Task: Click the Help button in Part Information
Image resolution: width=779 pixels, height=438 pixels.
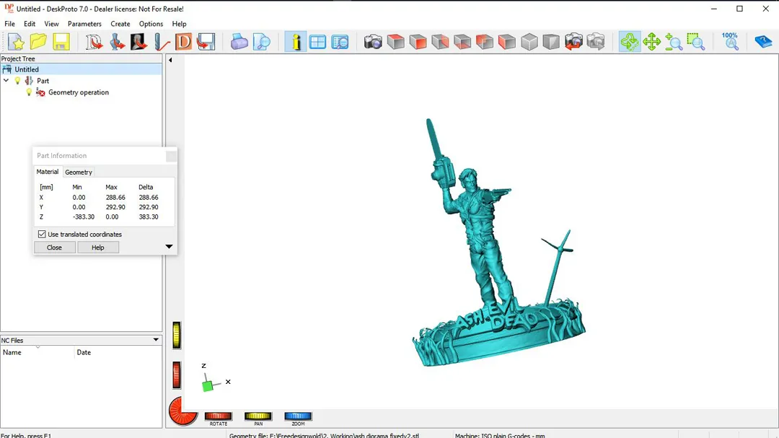Action: pos(98,247)
